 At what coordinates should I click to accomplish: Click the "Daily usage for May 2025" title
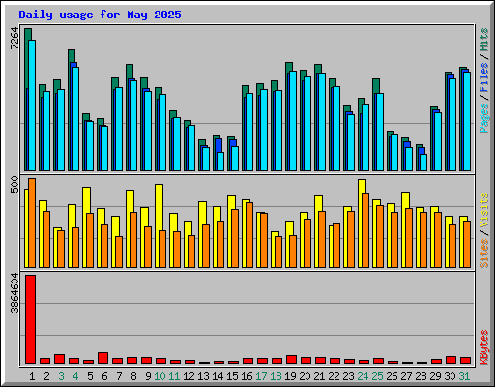pyautogui.click(x=100, y=15)
